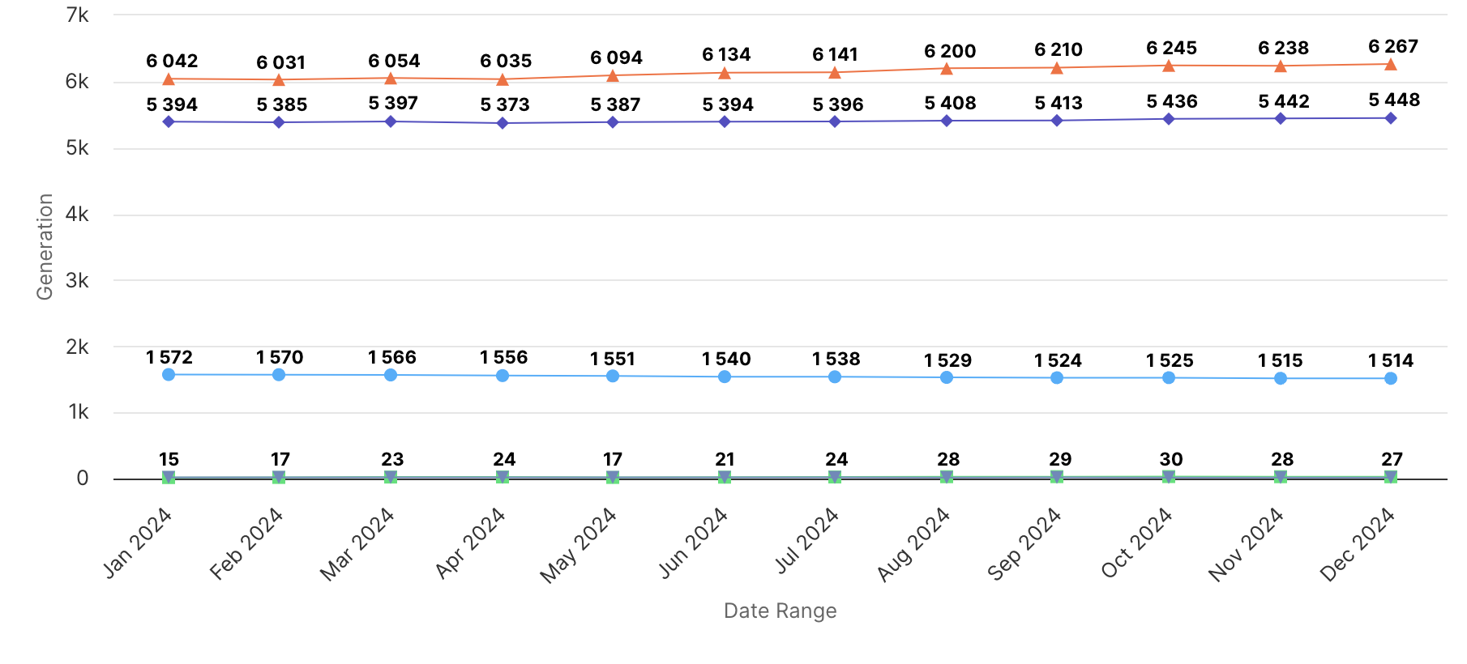Select the orange triangle marker at Aug 2024
This screenshot has height=664, width=1467.
(947, 69)
